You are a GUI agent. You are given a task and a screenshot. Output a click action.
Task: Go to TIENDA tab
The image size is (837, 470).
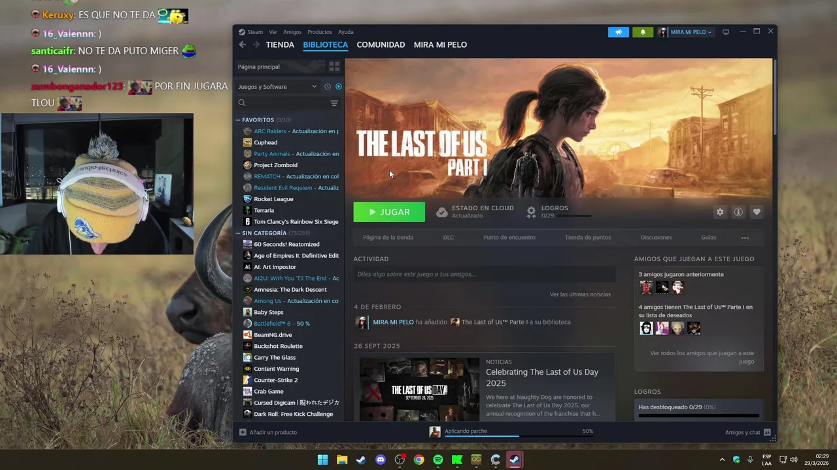coord(280,44)
